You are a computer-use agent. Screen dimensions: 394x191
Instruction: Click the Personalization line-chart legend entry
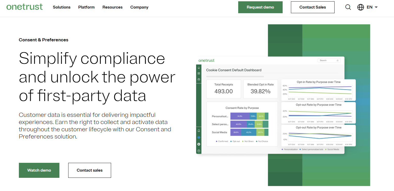pyautogui.click(x=290, y=149)
